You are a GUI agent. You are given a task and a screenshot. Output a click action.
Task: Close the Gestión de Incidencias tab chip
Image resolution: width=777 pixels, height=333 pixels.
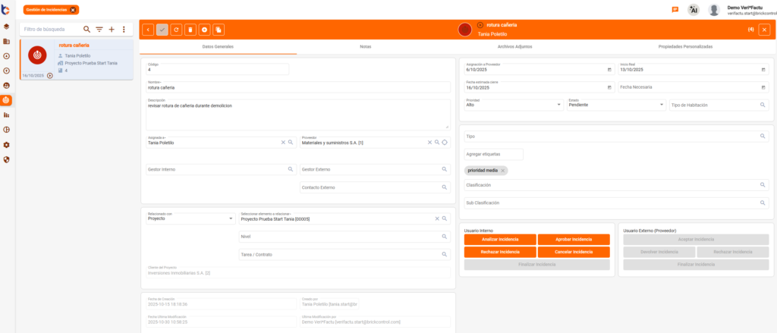pyautogui.click(x=73, y=10)
